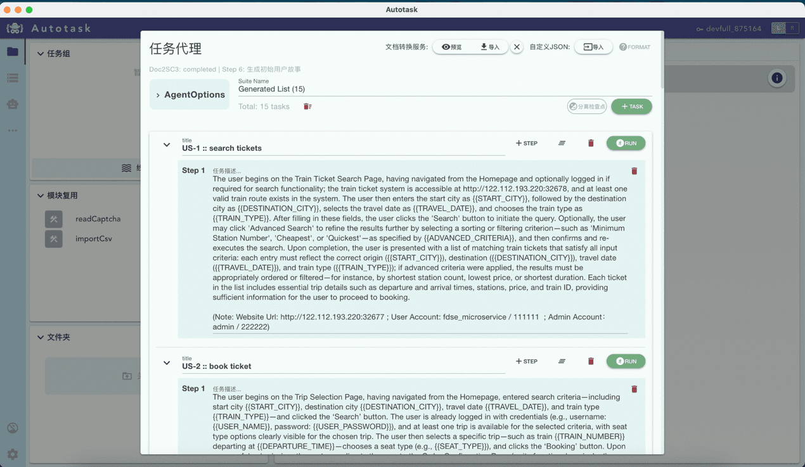Add a new task with + TASK
The image size is (805, 467).
point(631,106)
